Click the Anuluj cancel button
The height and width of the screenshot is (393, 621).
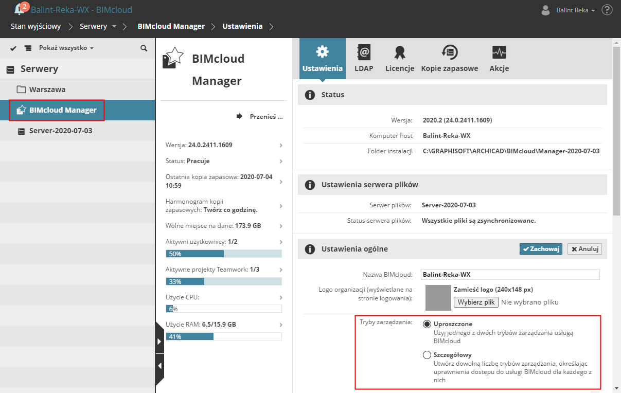[584, 249]
